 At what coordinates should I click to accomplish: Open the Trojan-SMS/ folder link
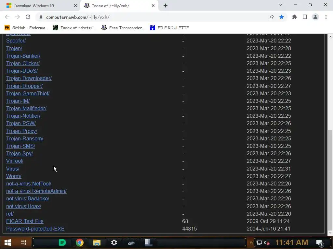pyautogui.click(x=20, y=146)
